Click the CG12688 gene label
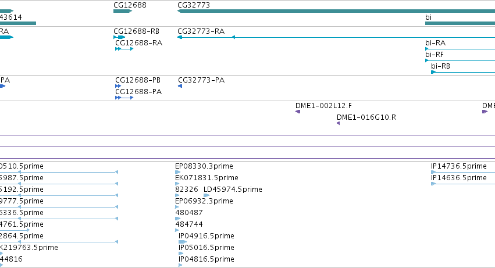Image resolution: width=495 pixels, height=268 pixels. pyautogui.click(x=130, y=5)
